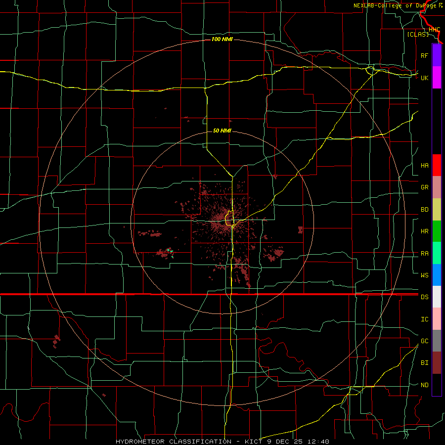Screen dimensions: 445x445
Task: Click the 12:40 timestamp
Action: (x=317, y=442)
